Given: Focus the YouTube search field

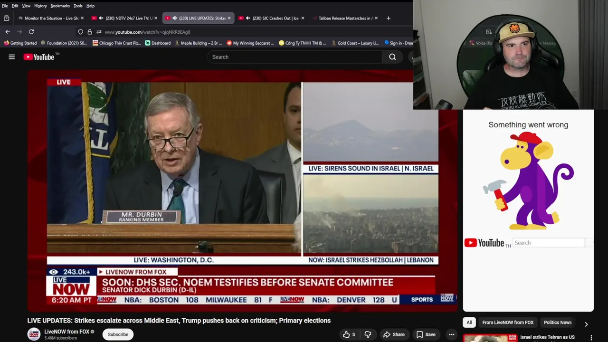Looking at the screenshot, I should (x=294, y=57).
